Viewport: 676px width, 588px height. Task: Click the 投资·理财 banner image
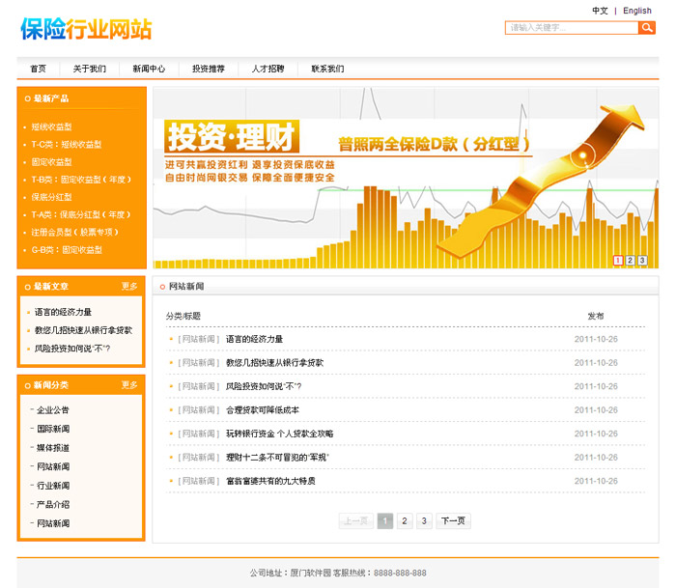(406, 179)
